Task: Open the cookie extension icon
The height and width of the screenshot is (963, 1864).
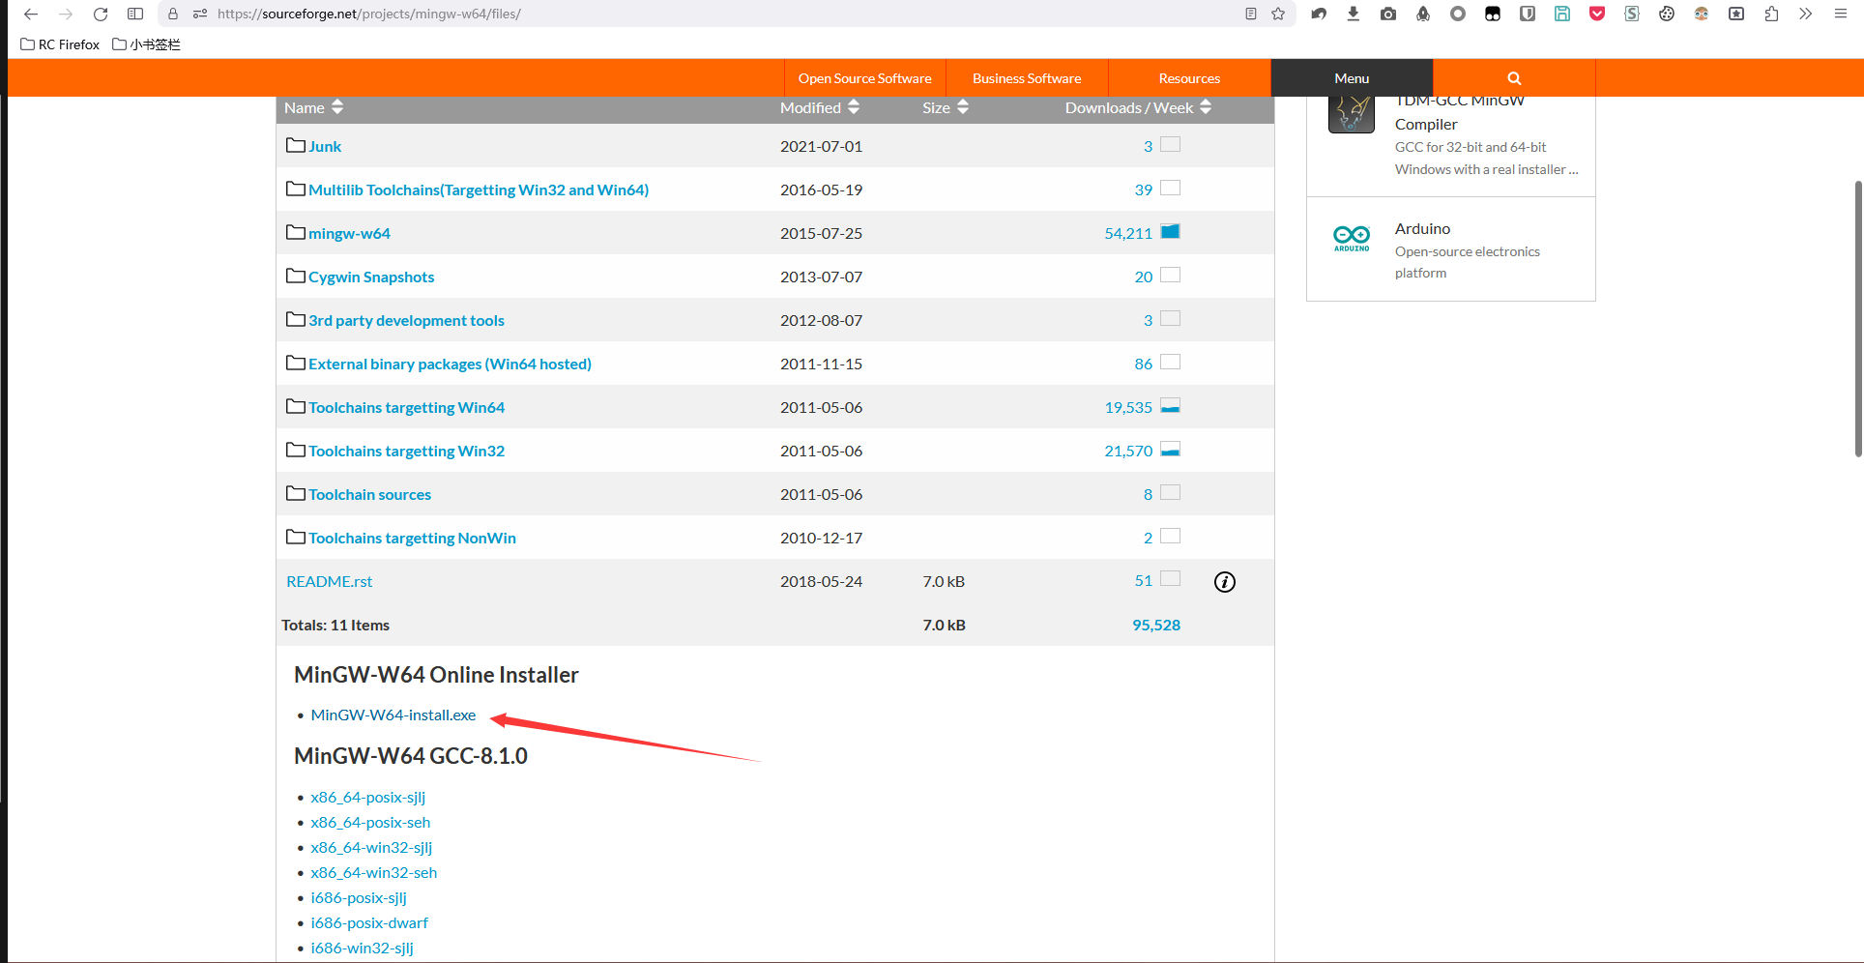Action: point(1667,14)
